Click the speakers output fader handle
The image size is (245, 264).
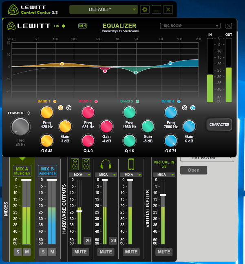pyautogui.click(x=79, y=211)
